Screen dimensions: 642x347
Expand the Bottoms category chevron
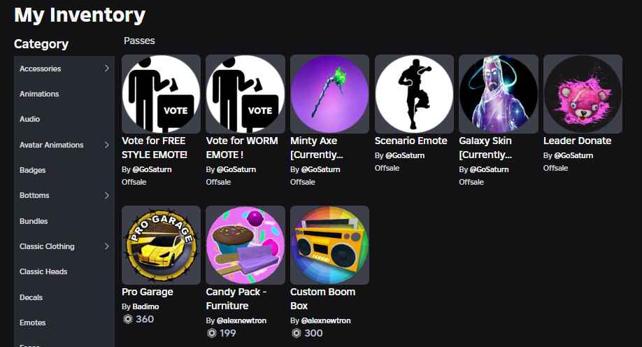click(106, 195)
